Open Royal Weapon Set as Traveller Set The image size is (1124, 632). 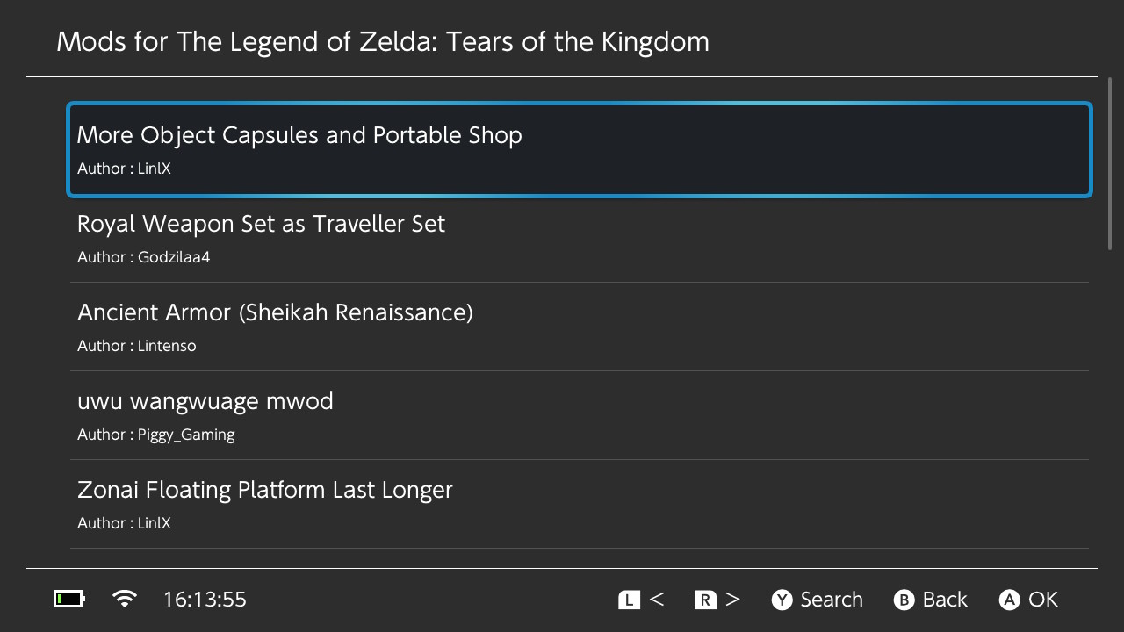[579, 238]
